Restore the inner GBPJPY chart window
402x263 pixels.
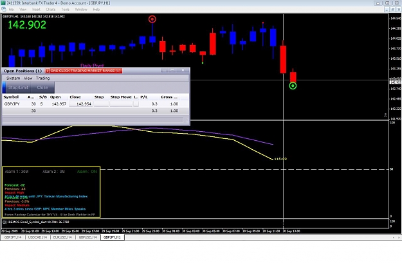pyautogui.click(x=392, y=10)
